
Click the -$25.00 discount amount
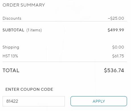tap(116, 18)
